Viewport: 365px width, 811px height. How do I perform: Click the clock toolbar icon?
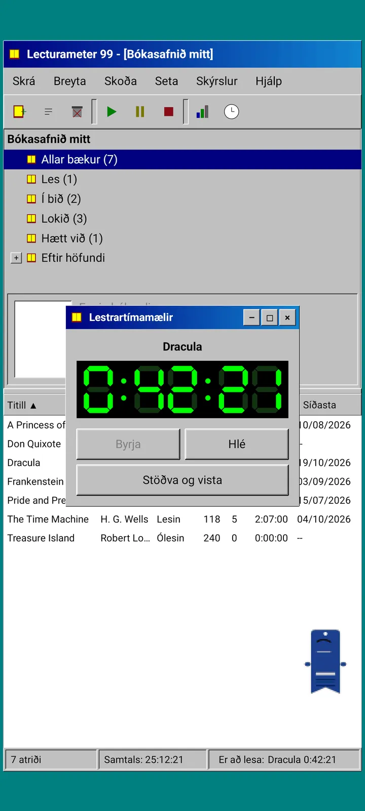point(231,112)
